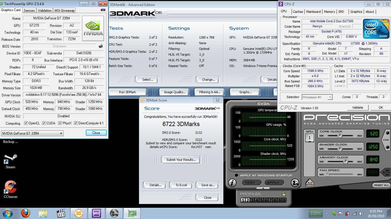Click the NVIDIA tray icon
The image size is (391, 219).
pos(334,213)
